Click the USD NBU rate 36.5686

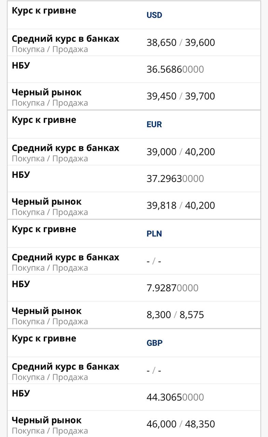[175, 69]
